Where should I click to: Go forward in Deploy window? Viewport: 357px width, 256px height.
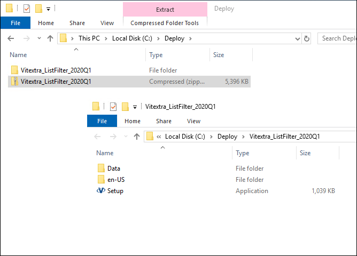pos(26,38)
